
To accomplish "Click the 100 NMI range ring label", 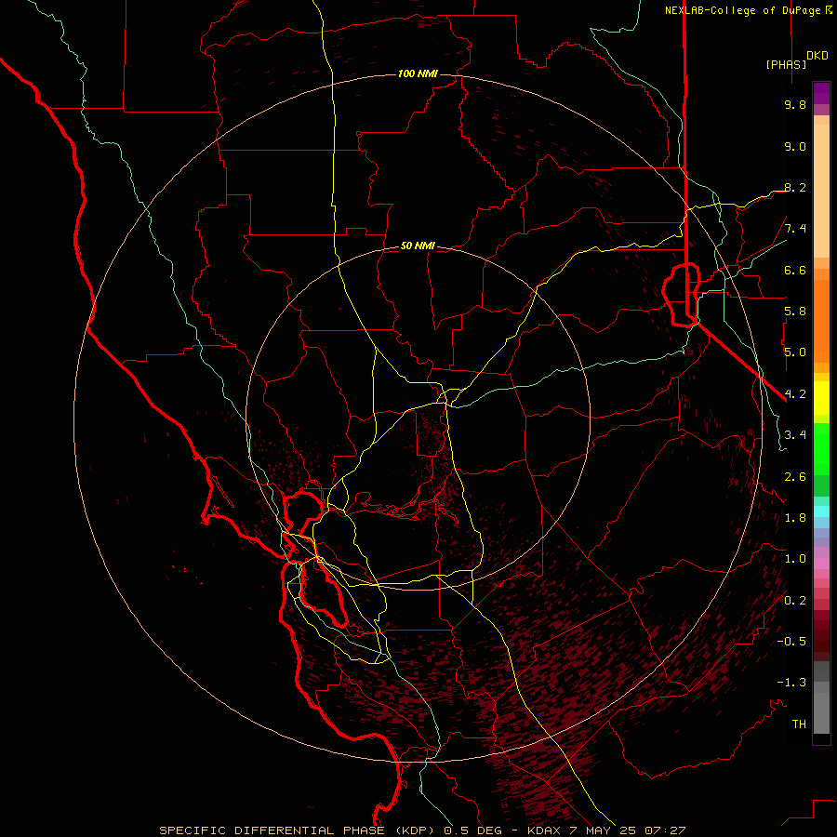I will pos(418,73).
